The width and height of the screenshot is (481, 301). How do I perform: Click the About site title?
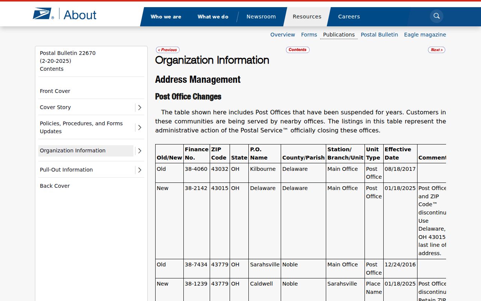(x=80, y=15)
